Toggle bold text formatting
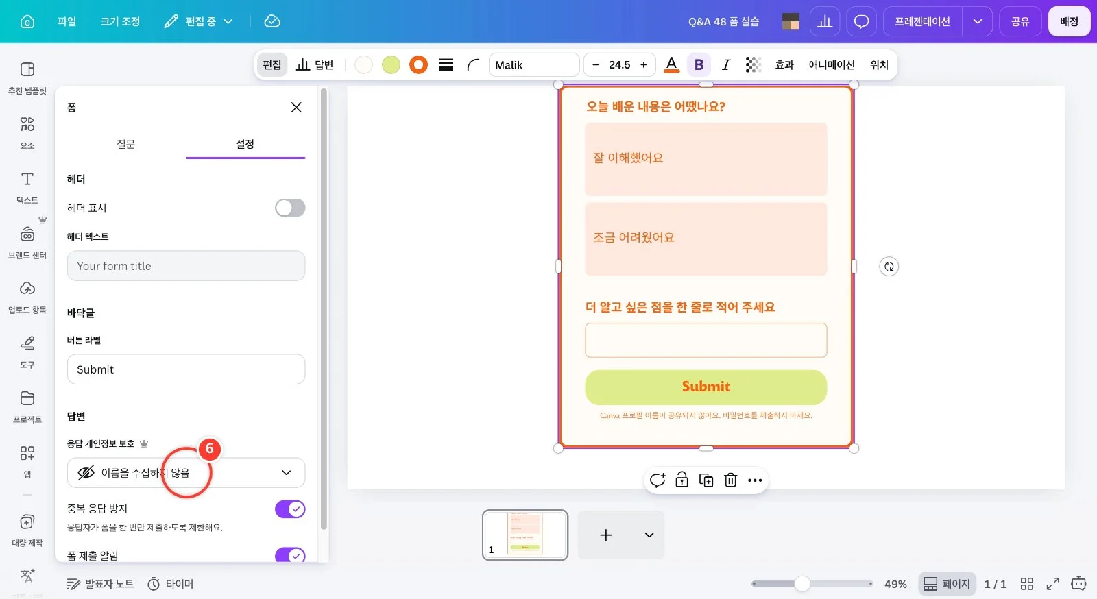 (x=699, y=65)
